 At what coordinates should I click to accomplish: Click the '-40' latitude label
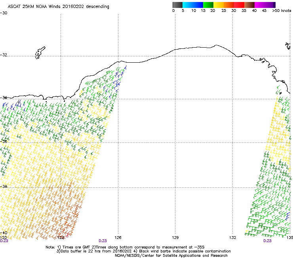[x=4, y=233]
